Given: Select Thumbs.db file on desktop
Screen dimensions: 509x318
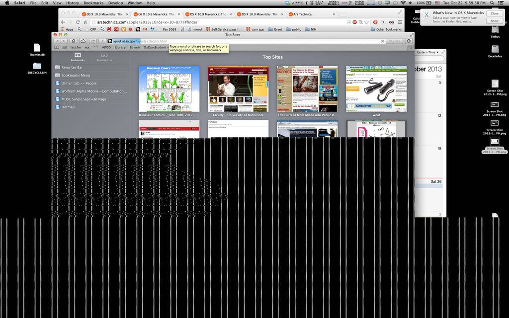Looking at the screenshot, I should [x=37, y=50].
